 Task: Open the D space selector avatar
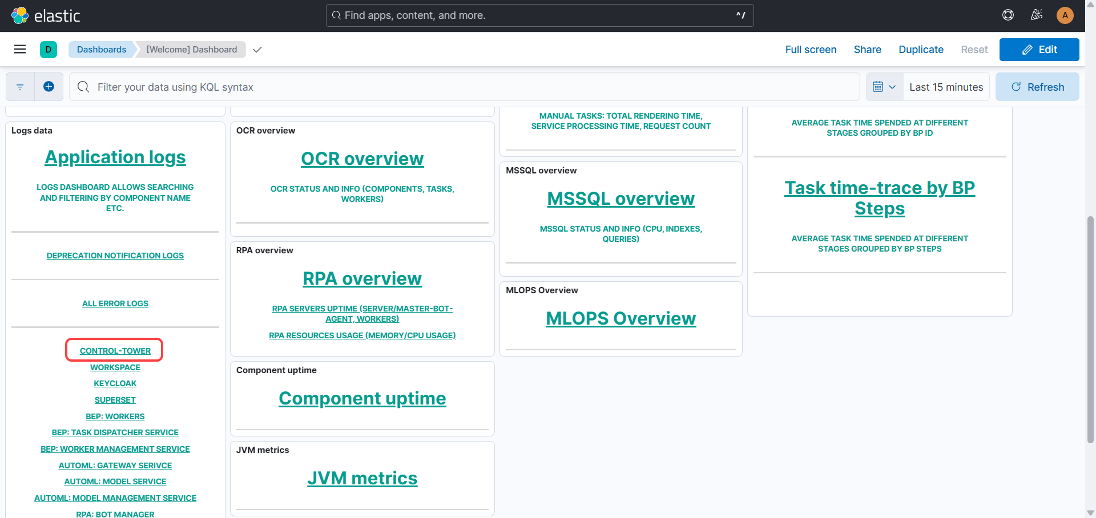coord(49,50)
